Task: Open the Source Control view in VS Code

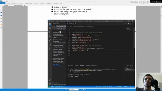Action: pyautogui.click(x=50, y=32)
